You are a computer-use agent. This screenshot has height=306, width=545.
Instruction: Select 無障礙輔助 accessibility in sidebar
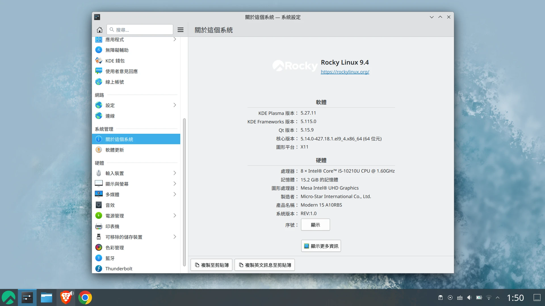coord(117,50)
